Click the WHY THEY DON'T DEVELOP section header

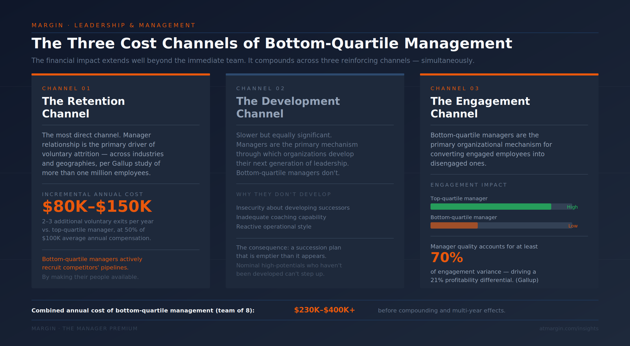tap(283, 194)
